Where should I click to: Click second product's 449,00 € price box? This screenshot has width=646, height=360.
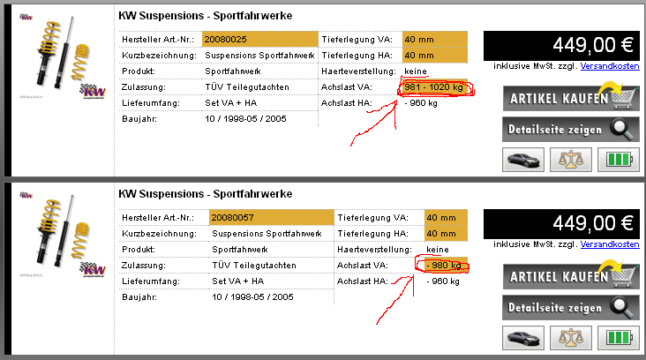pos(561,223)
